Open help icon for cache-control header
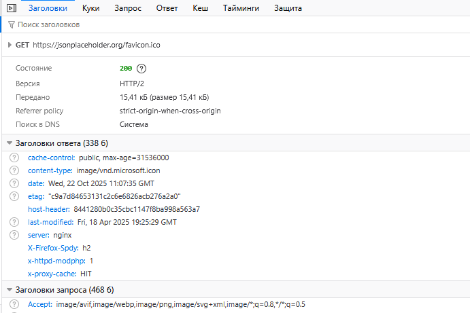The height and width of the screenshot is (313, 470). click(14, 158)
